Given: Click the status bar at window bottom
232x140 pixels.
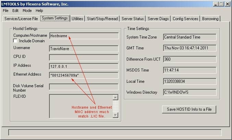Looking at the screenshot, I should pyautogui.click(x=115, y=133).
